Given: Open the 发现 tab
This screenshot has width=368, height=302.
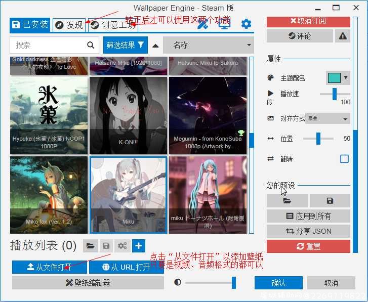Looking at the screenshot, I should coord(69,25).
